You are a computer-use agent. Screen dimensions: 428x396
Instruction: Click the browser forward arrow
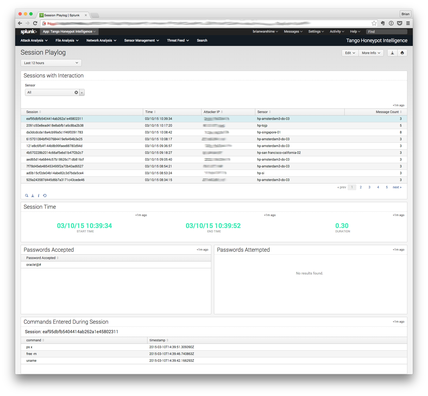coord(27,23)
